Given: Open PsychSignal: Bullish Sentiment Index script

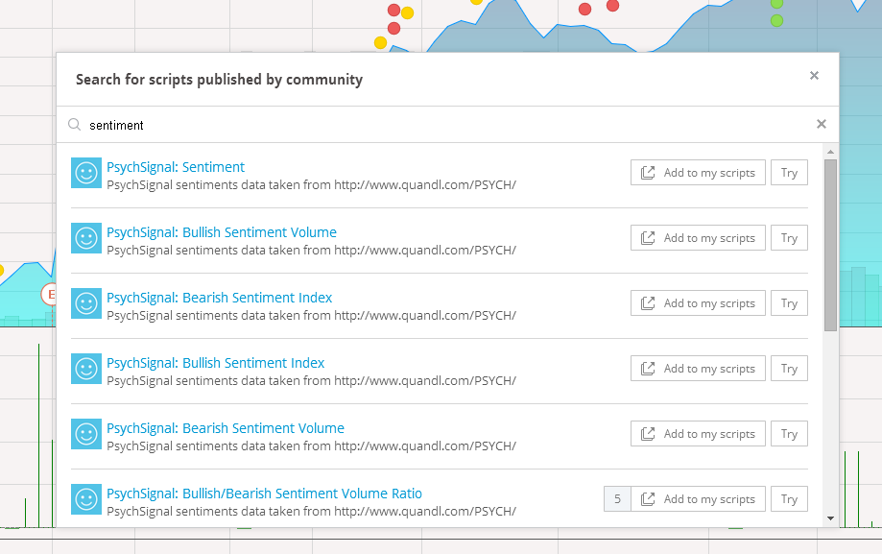Looking at the screenshot, I should point(215,363).
